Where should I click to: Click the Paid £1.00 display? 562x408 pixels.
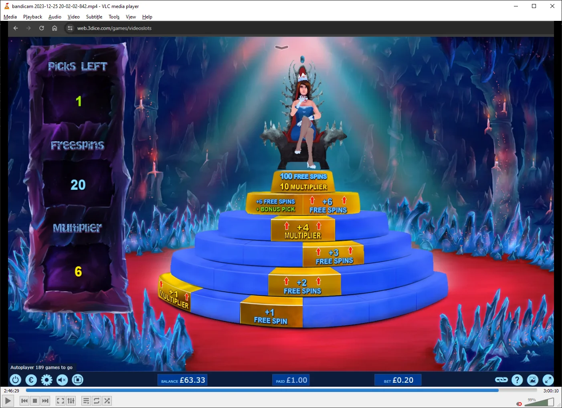coord(291,380)
